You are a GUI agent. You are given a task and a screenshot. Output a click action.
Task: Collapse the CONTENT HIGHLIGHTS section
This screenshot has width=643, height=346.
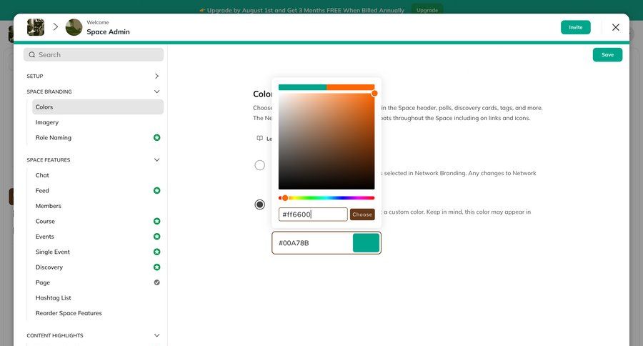[94, 335]
